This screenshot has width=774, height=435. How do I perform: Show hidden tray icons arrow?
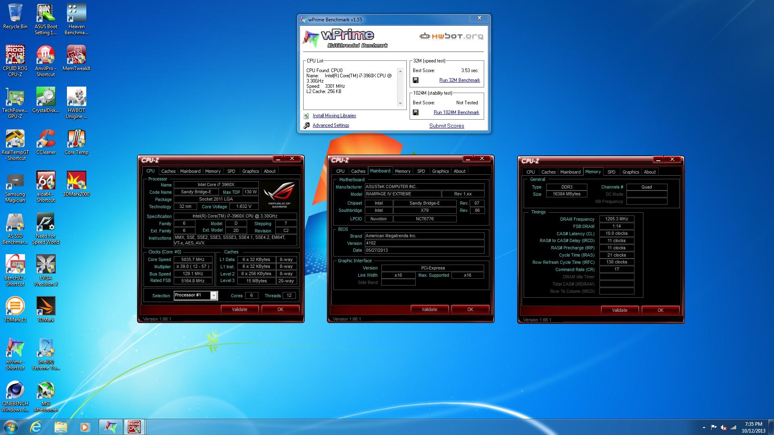704,427
